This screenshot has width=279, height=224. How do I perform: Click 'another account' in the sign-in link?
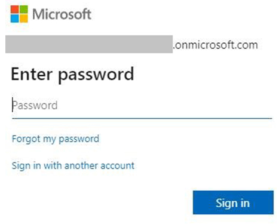[x=99, y=165]
